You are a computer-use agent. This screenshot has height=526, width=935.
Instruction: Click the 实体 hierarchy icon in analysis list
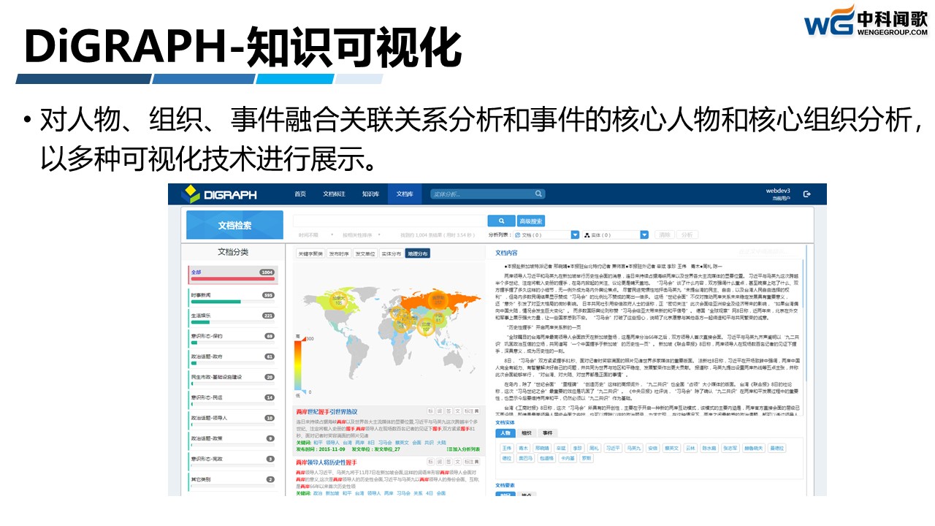click(x=587, y=235)
